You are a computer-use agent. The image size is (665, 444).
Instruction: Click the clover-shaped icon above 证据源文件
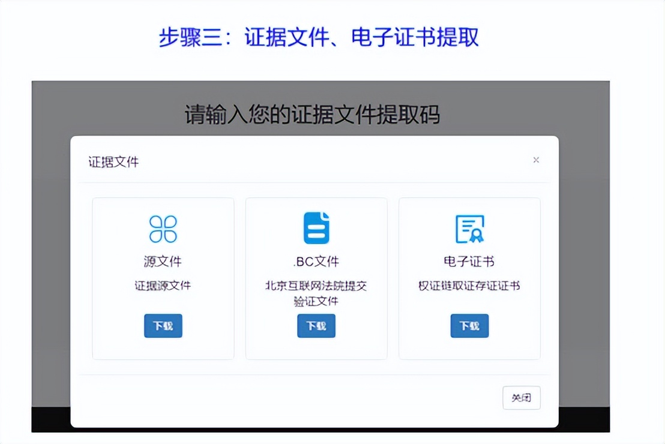(x=163, y=227)
